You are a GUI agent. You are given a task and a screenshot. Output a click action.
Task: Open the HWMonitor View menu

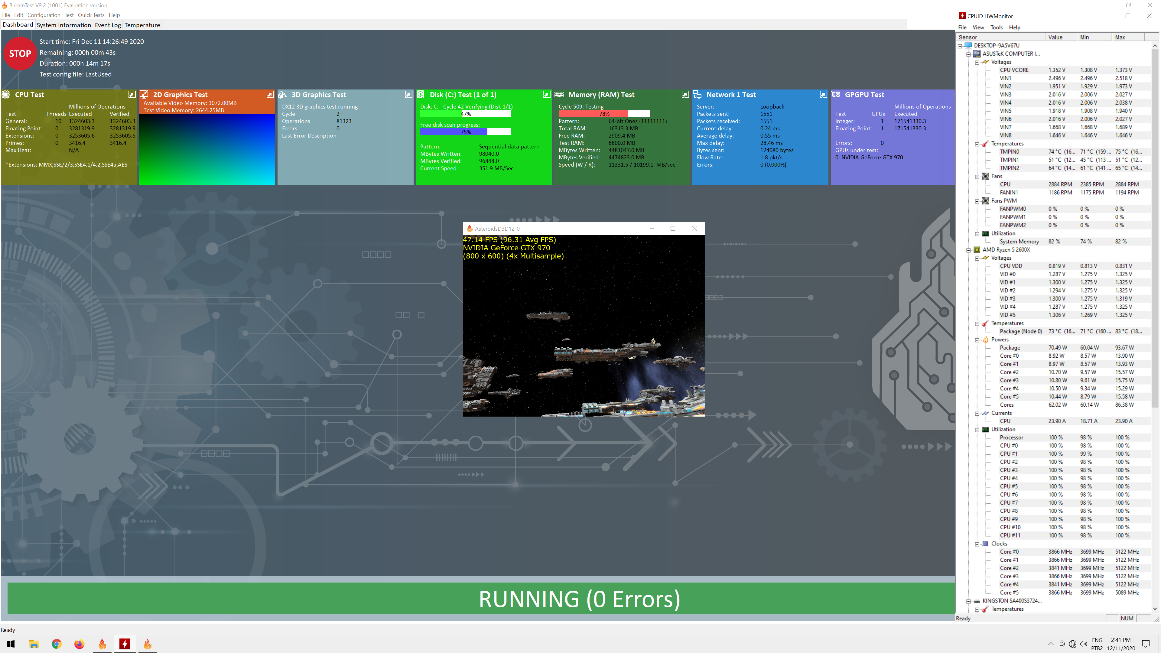[978, 28]
